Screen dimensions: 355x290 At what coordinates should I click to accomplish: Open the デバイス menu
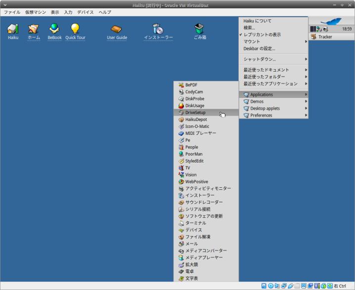pos(86,12)
